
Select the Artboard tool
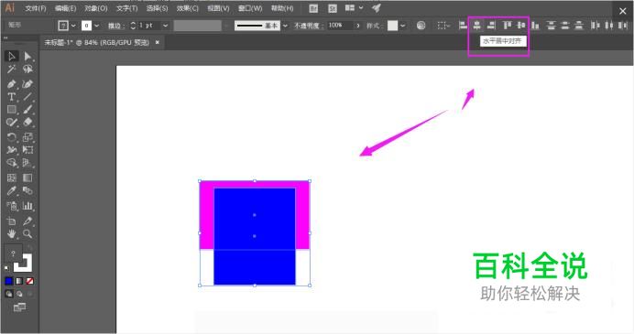11,221
